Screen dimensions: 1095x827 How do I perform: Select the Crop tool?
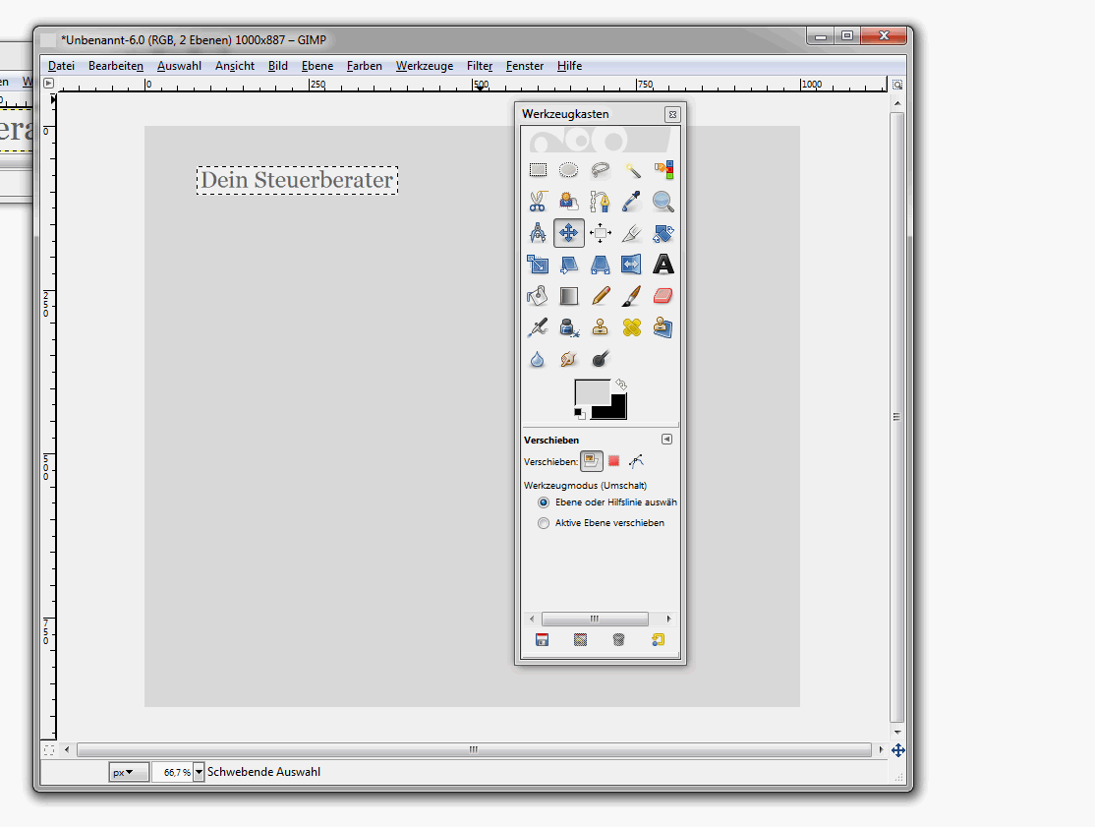coord(632,233)
